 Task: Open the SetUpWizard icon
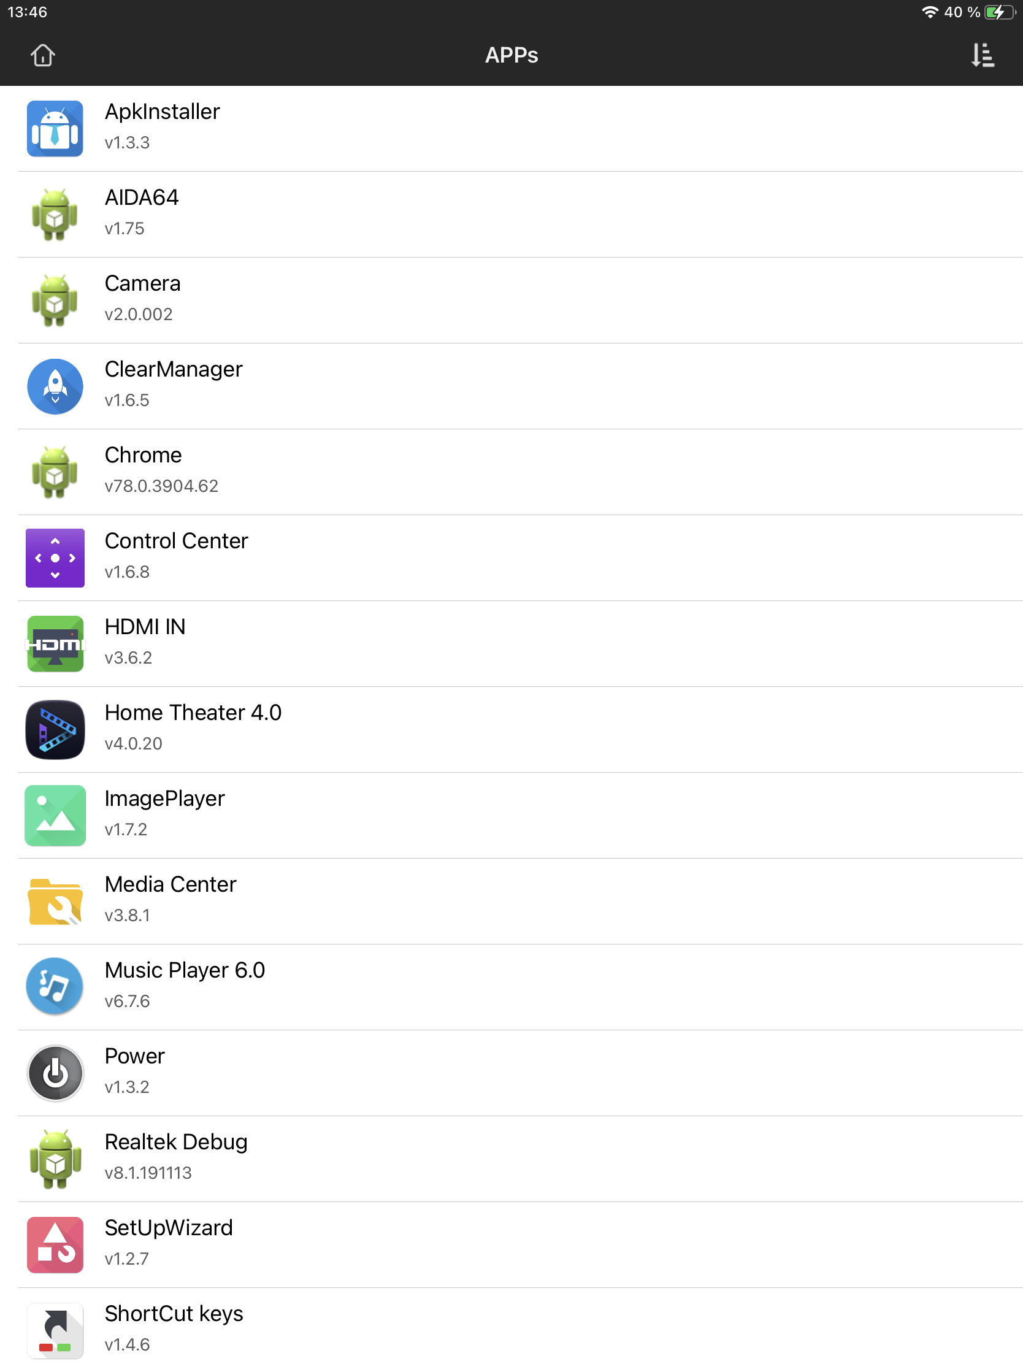tap(55, 1244)
